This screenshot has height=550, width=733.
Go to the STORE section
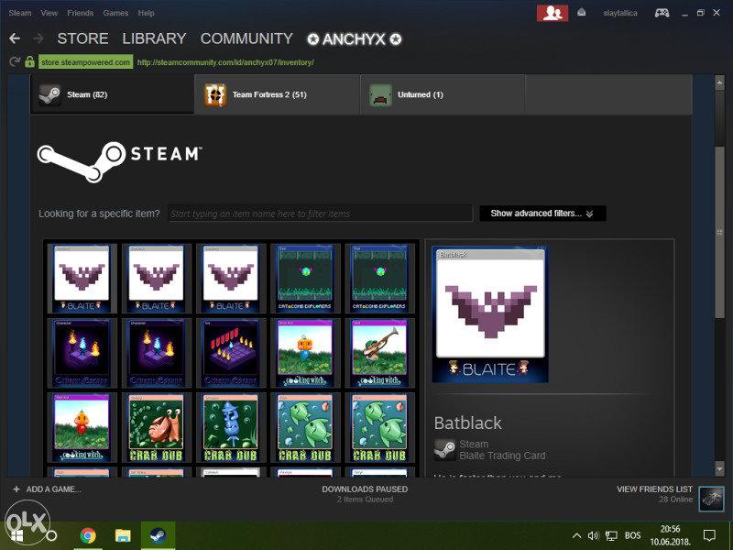point(82,38)
